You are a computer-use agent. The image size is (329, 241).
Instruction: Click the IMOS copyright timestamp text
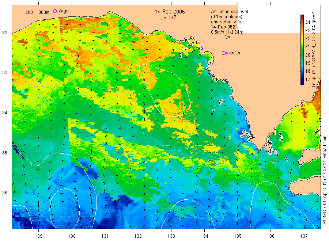324,179
